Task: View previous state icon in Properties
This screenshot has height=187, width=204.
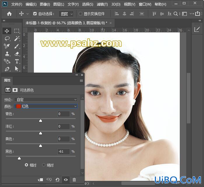Action: 49,180
